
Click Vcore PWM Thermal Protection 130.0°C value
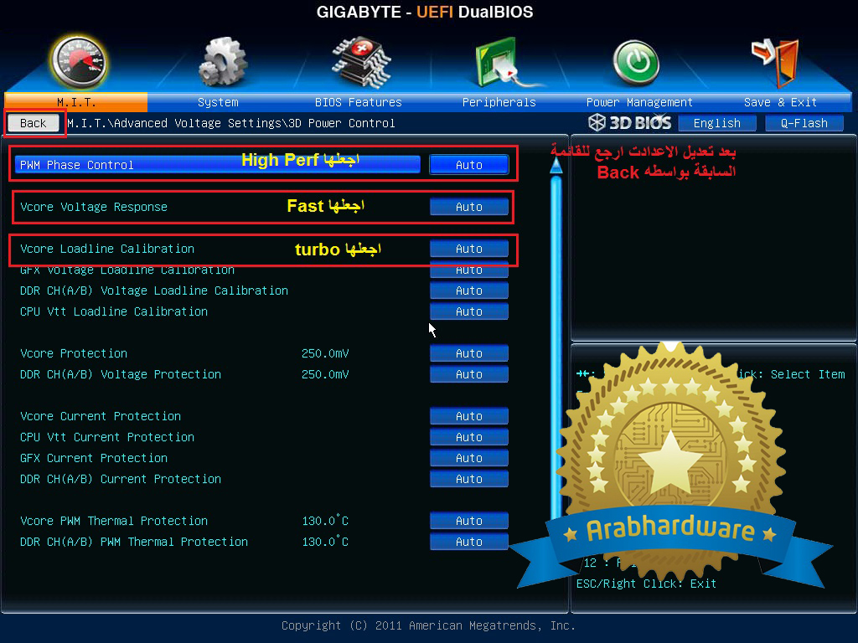[x=325, y=520]
